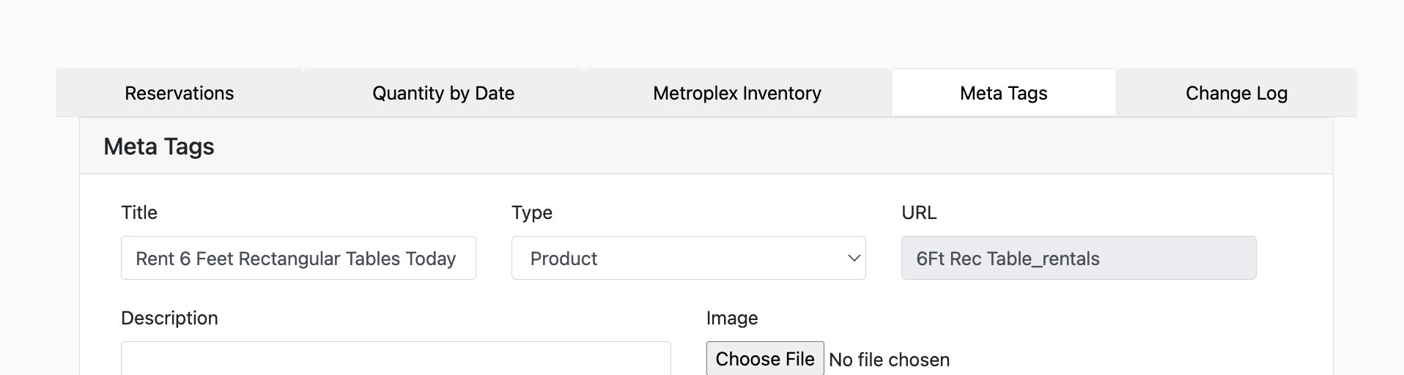1404x375 pixels.
Task: Open the Metroplex Inventory tab
Action: [x=737, y=93]
